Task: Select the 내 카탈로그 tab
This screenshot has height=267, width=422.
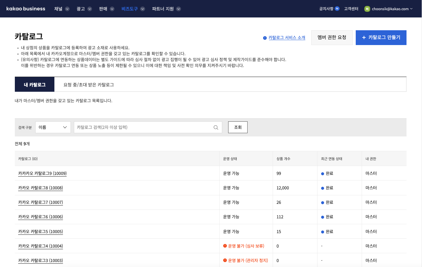Action: click(35, 85)
